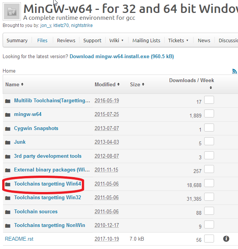Click the 7.0 kB size value
The height and width of the screenshot is (249, 238).
pos(137,239)
